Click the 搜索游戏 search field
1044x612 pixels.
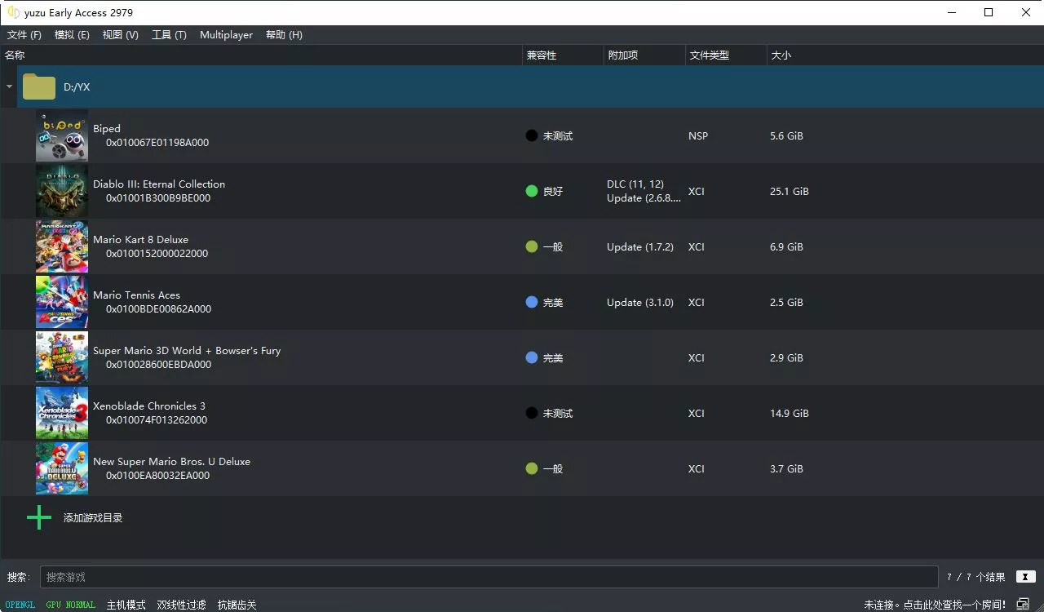pos(489,577)
